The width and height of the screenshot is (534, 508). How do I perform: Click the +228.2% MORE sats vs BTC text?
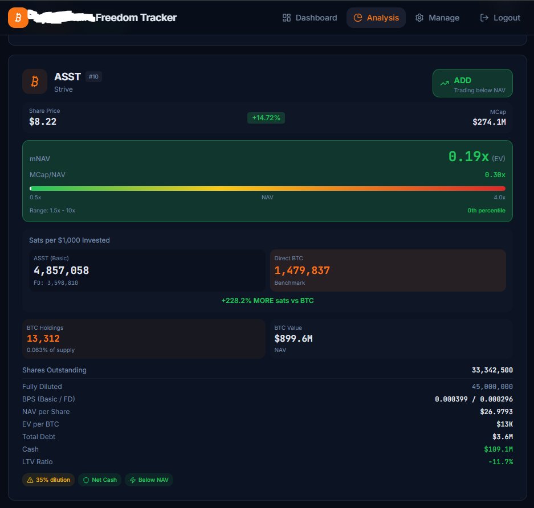[267, 301]
